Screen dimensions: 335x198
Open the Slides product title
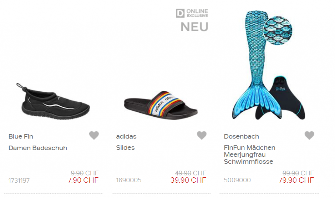tap(125, 148)
